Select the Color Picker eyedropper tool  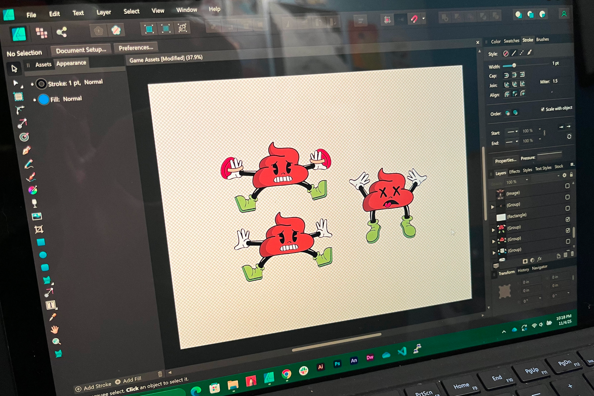point(53,317)
